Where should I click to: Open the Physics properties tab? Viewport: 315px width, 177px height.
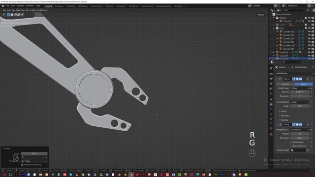pyautogui.click(x=271, y=114)
